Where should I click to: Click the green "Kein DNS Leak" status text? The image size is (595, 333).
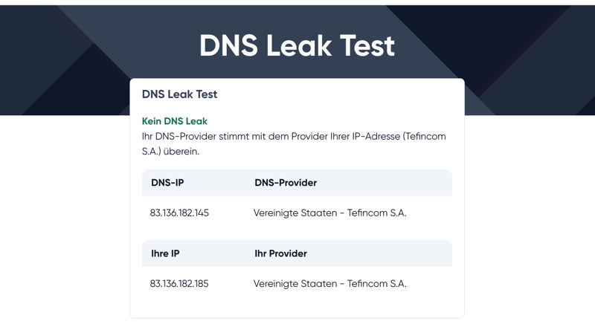175,121
